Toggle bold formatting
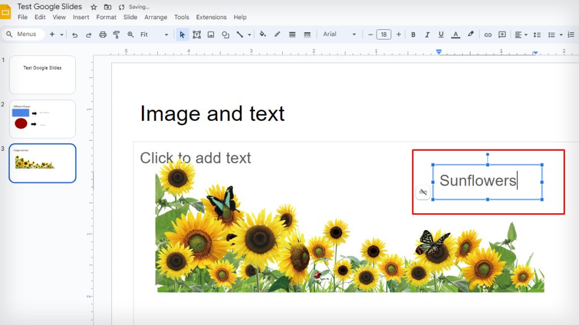 [x=413, y=34]
